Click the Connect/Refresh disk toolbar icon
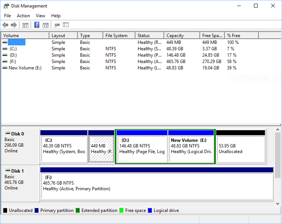The image size is (282, 224). point(57,25)
